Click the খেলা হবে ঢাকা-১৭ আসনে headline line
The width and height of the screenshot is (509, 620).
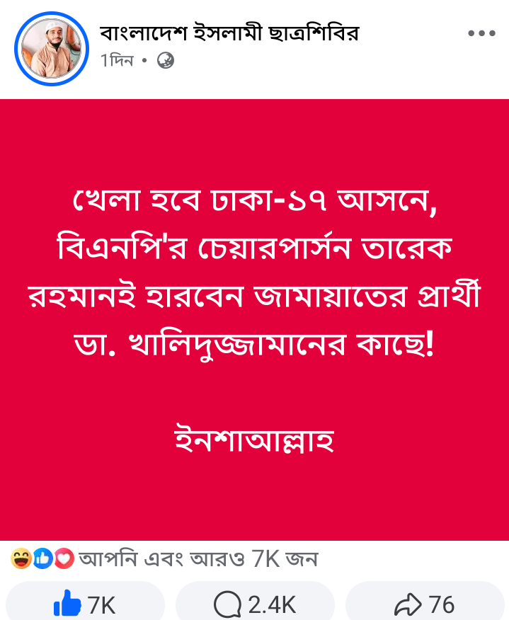tap(254, 202)
